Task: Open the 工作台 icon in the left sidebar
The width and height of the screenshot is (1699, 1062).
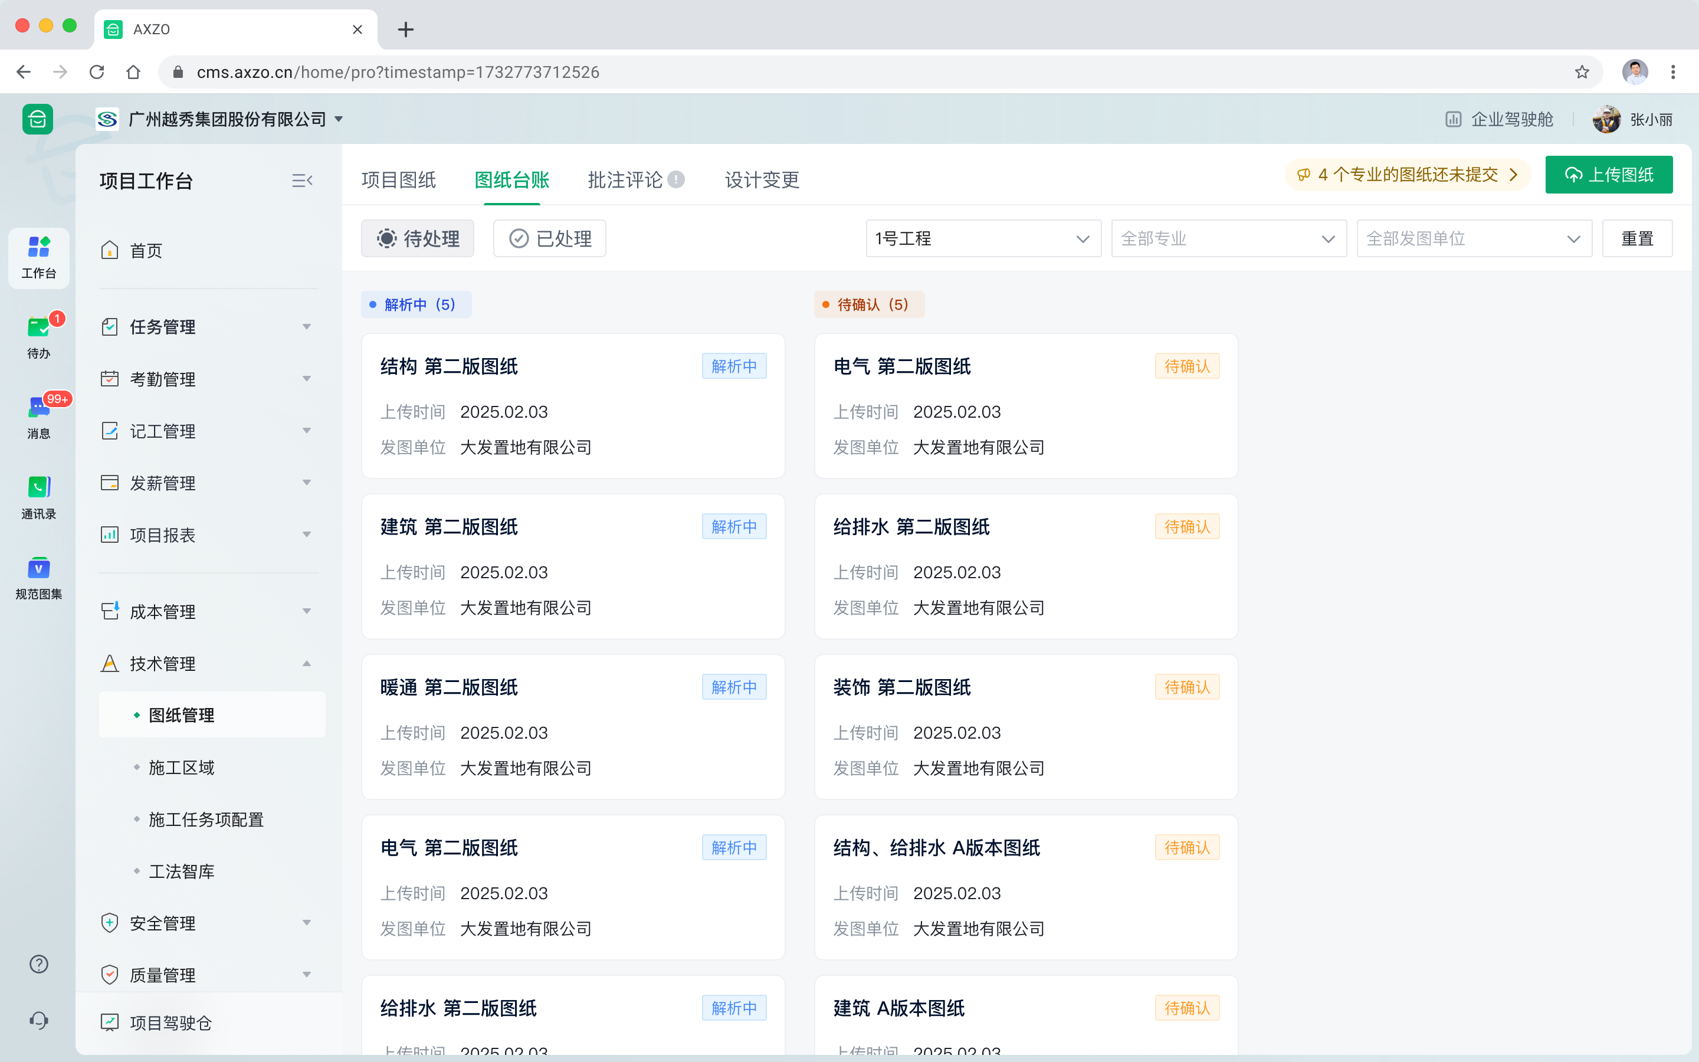Action: (x=38, y=258)
